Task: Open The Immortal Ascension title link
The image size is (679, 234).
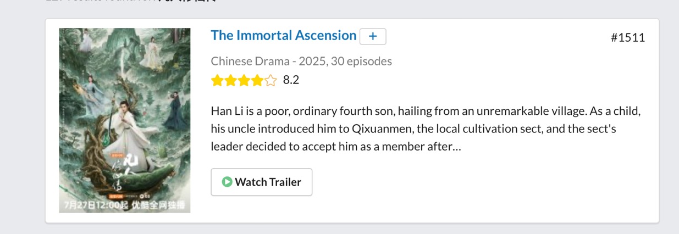Action: 283,36
